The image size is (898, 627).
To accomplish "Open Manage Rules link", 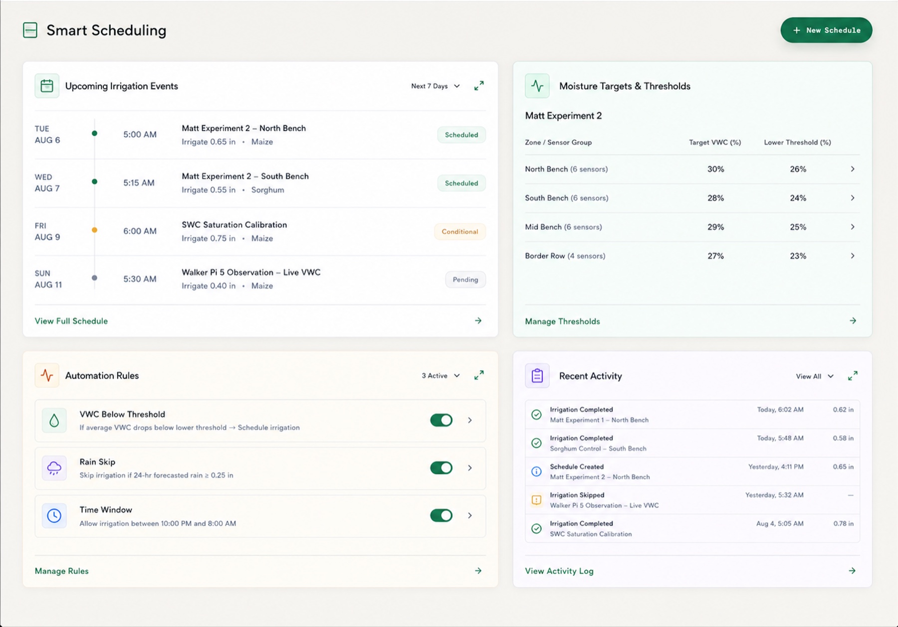I will point(62,571).
